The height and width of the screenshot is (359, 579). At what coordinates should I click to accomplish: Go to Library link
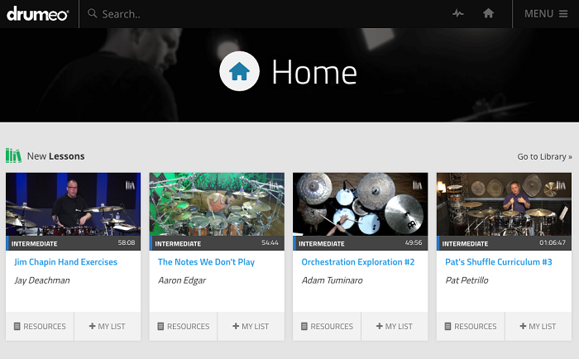click(544, 156)
